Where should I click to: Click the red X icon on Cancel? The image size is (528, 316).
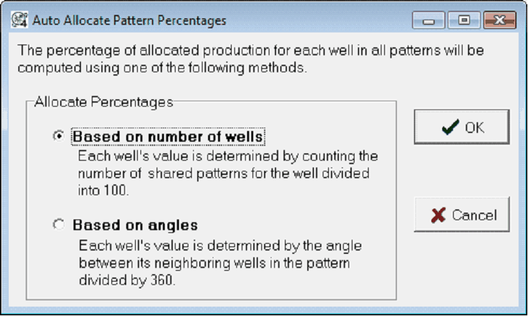pyautogui.click(x=438, y=215)
